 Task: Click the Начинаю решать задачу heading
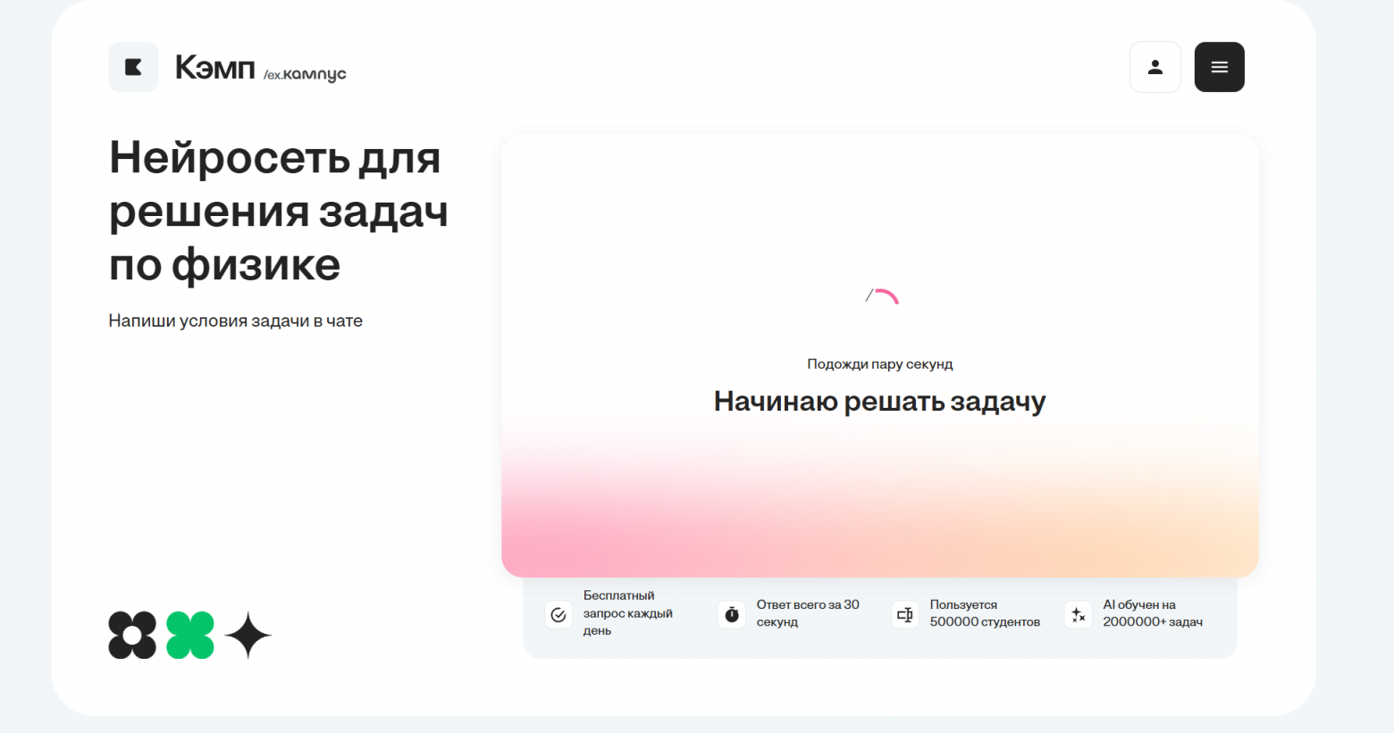(879, 401)
